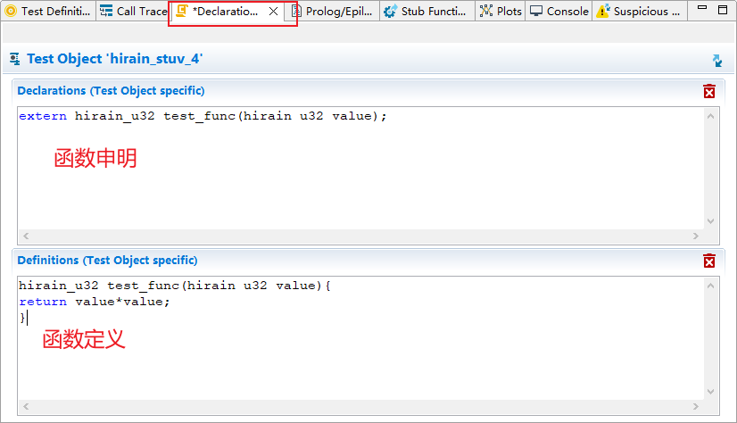Show the Console tab
737x423 pixels.
(559, 11)
